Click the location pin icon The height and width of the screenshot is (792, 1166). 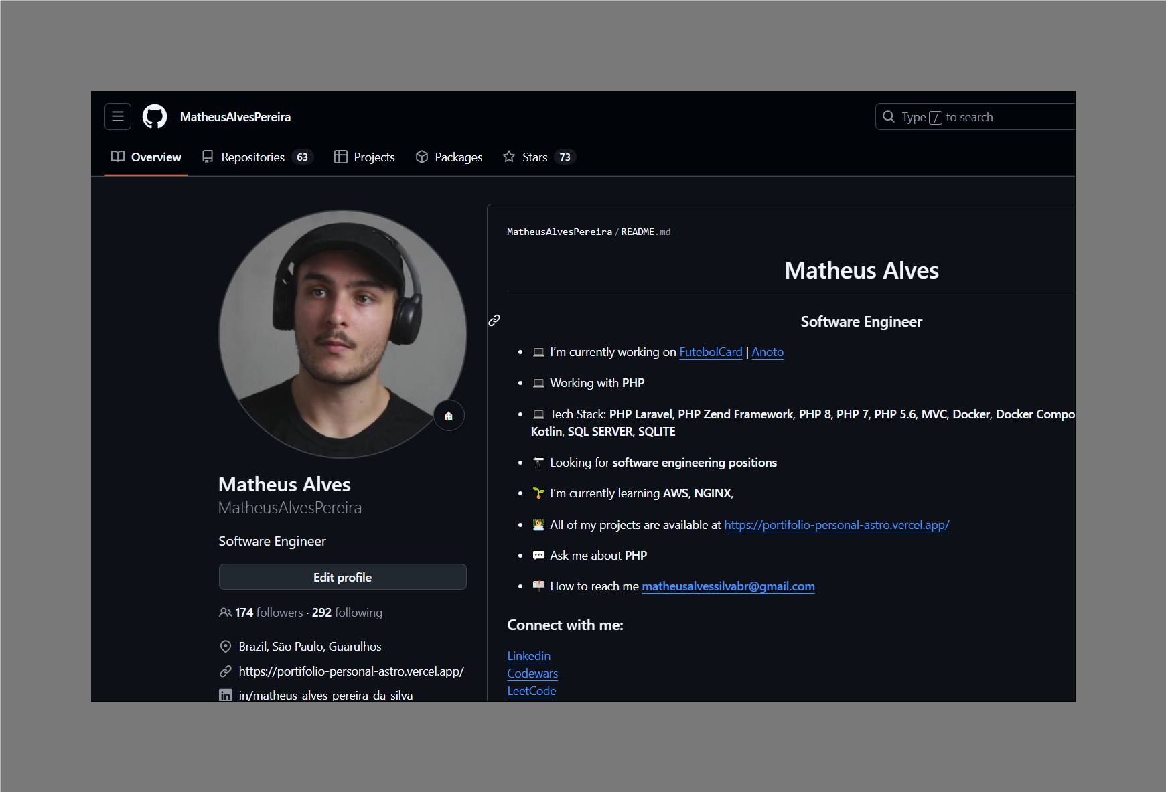(x=226, y=647)
